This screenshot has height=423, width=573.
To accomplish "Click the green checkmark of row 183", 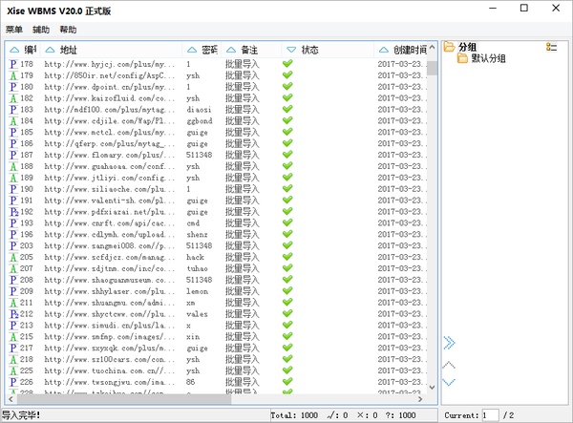I will 287,109.
